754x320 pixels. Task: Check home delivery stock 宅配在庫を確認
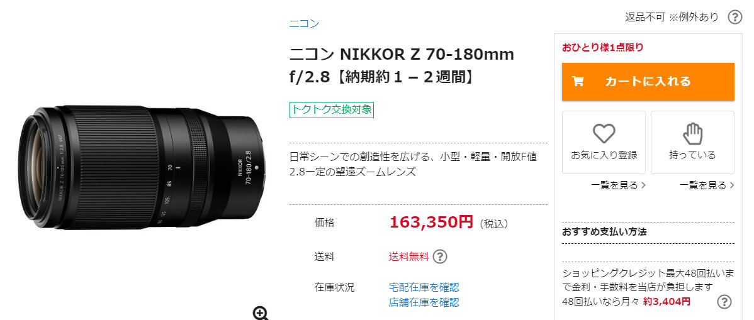424,287
